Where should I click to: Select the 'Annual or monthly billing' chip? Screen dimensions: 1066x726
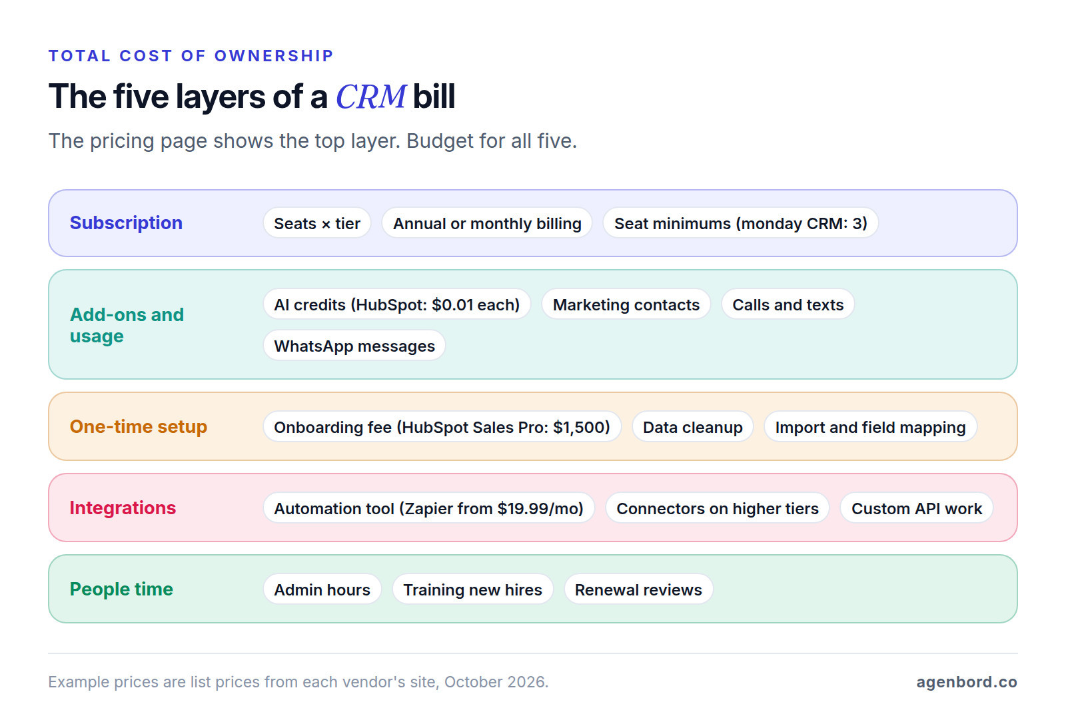[487, 223]
